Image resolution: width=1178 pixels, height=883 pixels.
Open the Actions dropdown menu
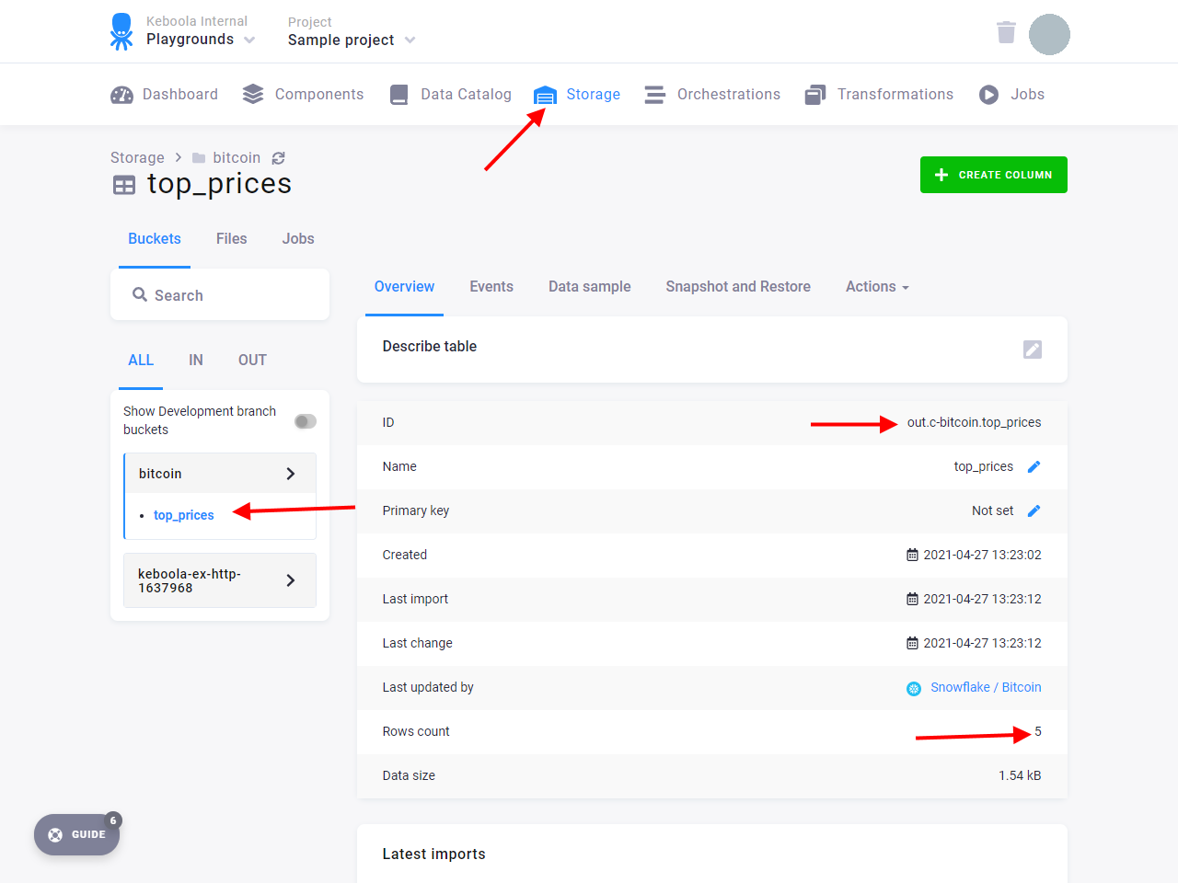tap(877, 287)
